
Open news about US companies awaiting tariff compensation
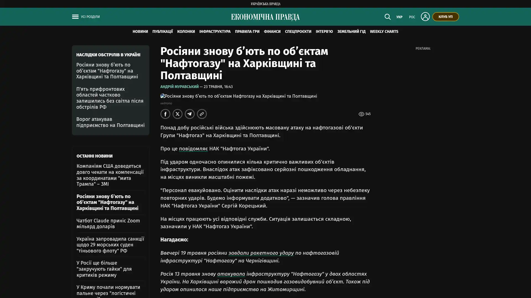[x=110, y=175]
